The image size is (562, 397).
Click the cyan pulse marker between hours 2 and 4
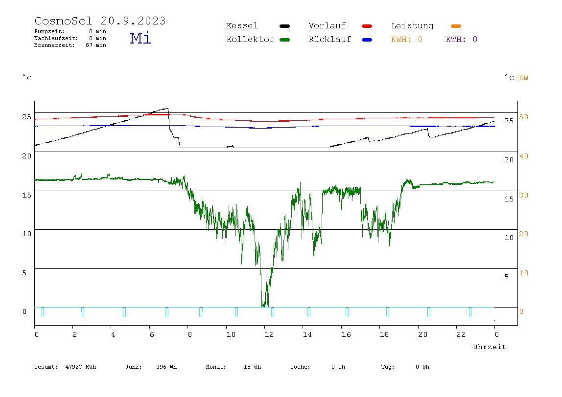[x=83, y=311]
